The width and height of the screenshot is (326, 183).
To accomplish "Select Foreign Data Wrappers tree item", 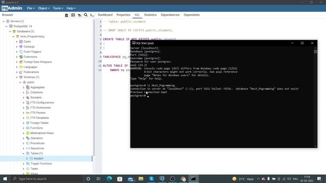I will [38, 62].
